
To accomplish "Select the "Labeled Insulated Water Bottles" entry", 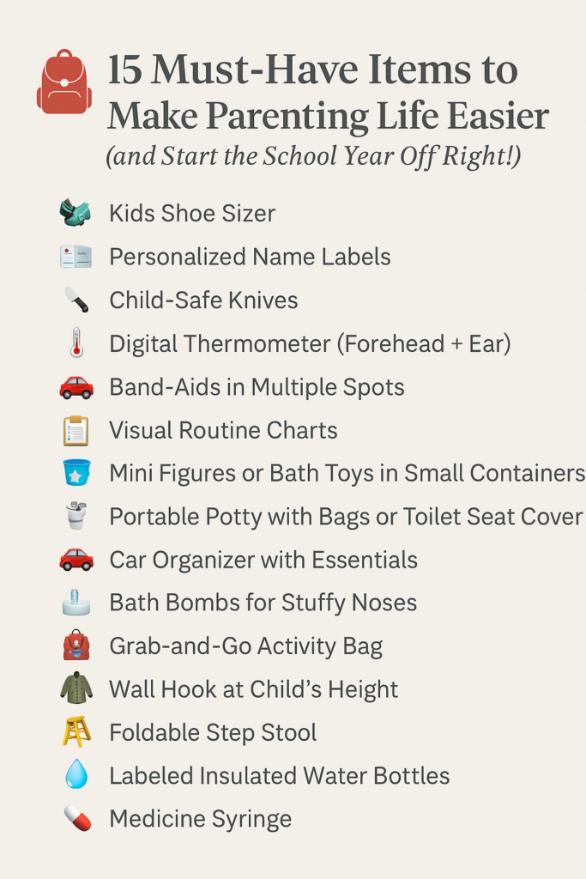I will coord(279,776).
